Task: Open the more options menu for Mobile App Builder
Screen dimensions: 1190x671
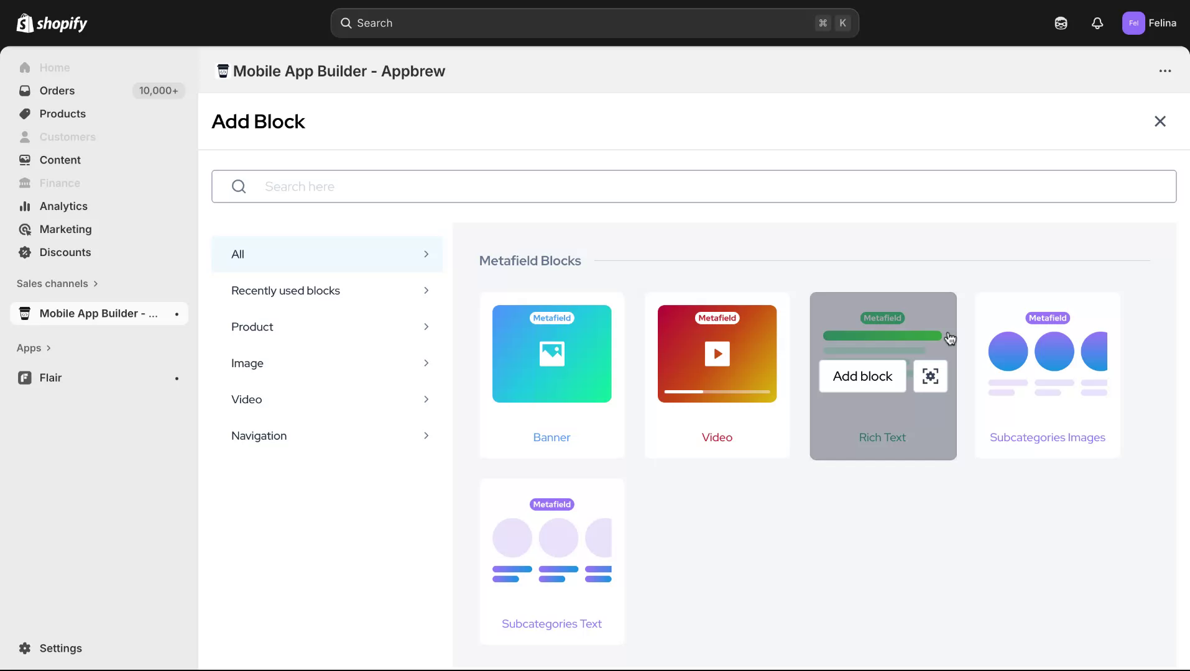Action: [1165, 71]
